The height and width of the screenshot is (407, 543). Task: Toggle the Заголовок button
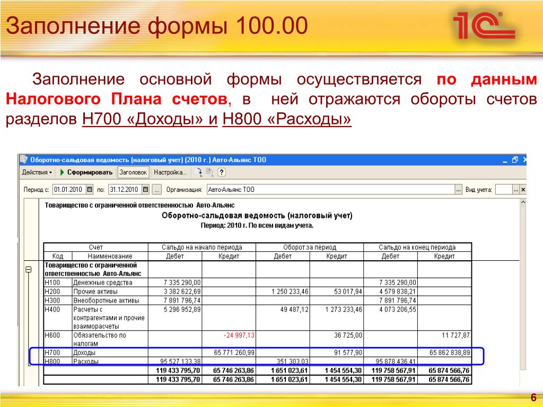coord(133,172)
